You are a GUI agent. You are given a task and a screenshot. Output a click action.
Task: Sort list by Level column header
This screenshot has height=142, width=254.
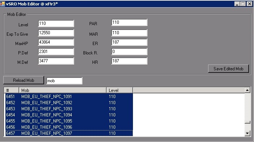click(120, 90)
